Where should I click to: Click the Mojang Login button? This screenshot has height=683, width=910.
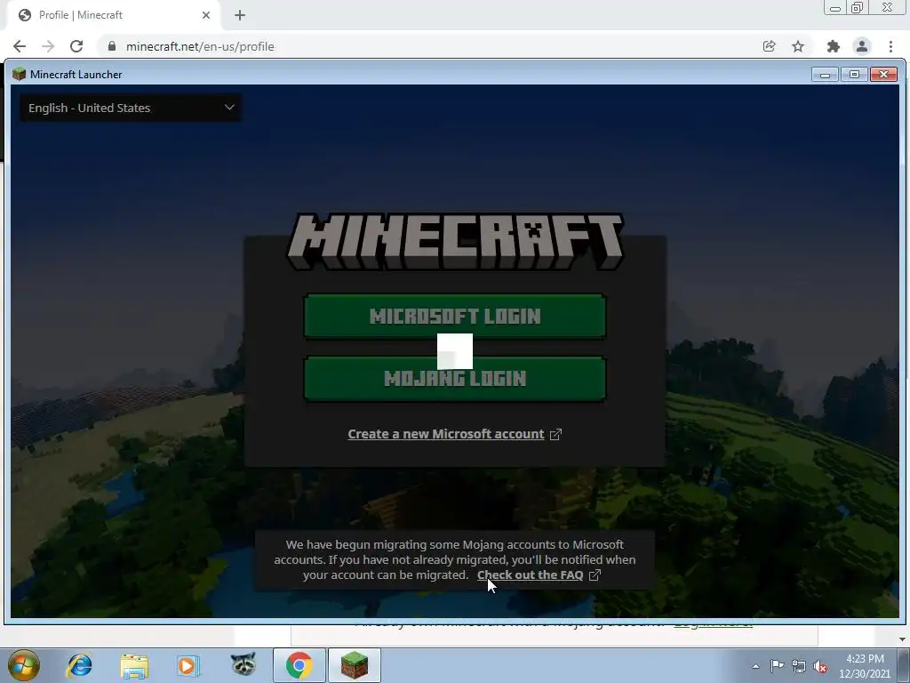tap(455, 379)
